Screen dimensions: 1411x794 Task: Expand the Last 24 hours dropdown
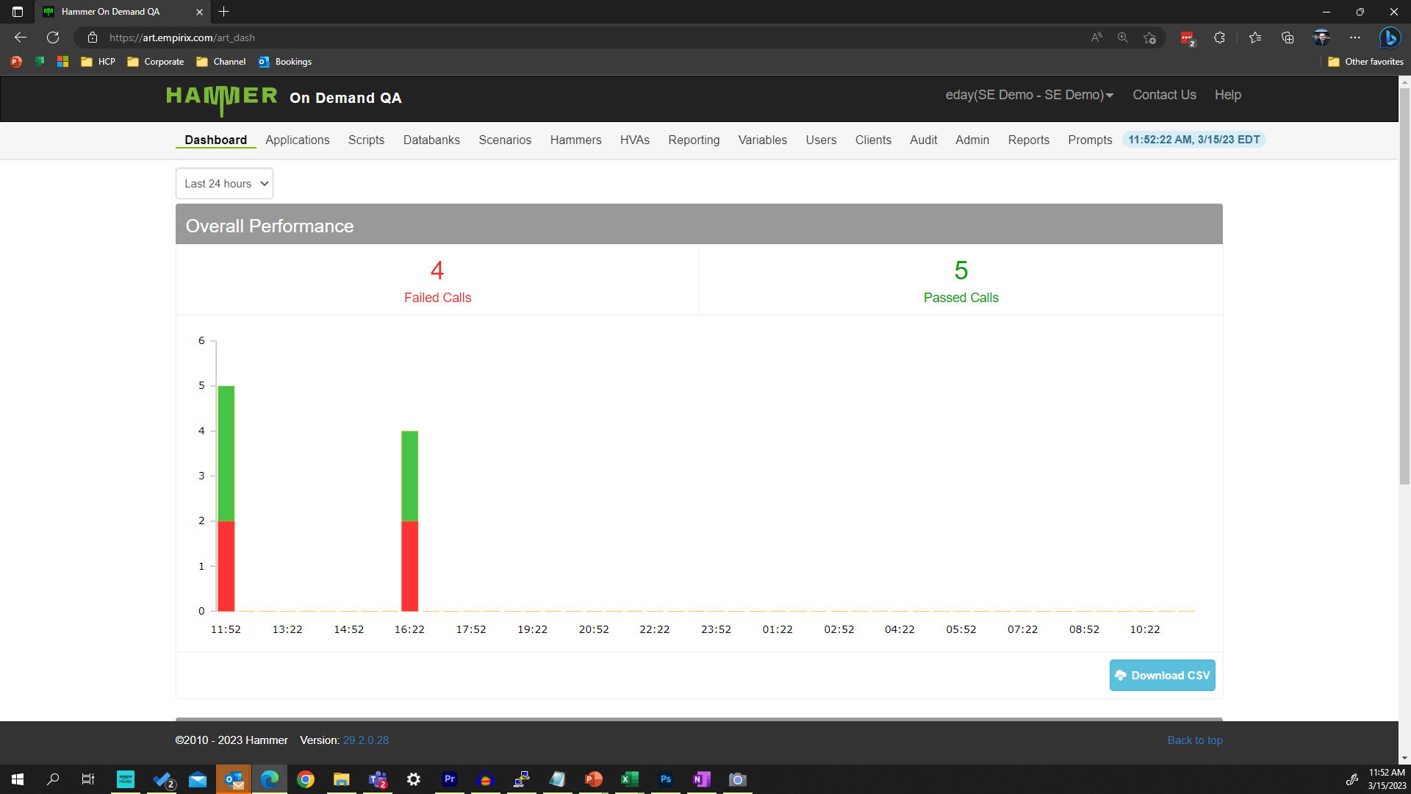[x=224, y=184]
